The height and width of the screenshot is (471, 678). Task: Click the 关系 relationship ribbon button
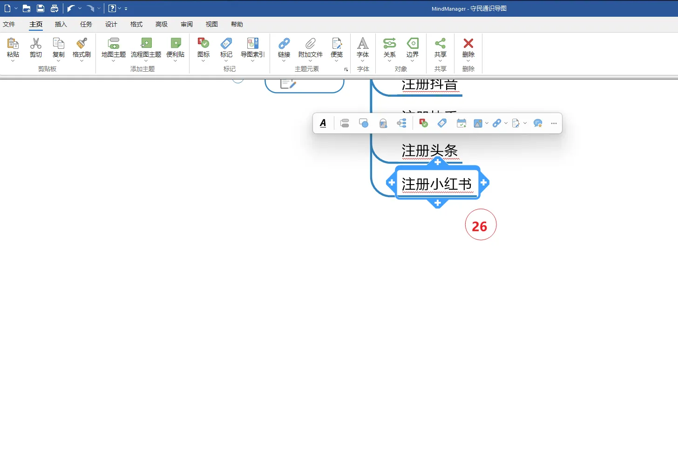[x=390, y=48]
